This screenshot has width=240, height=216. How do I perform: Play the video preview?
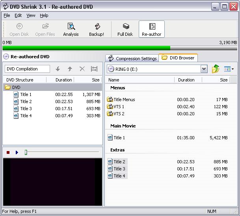(x=17, y=152)
